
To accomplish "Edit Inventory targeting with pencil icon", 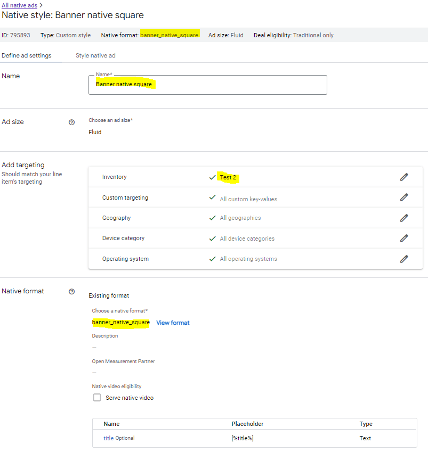I will (x=403, y=177).
